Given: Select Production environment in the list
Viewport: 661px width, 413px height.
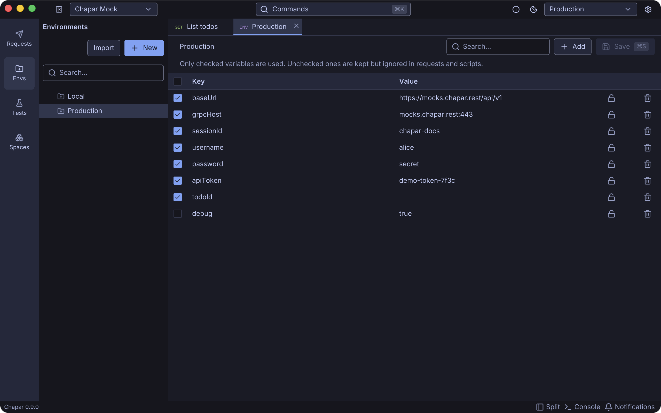Looking at the screenshot, I should (103, 111).
